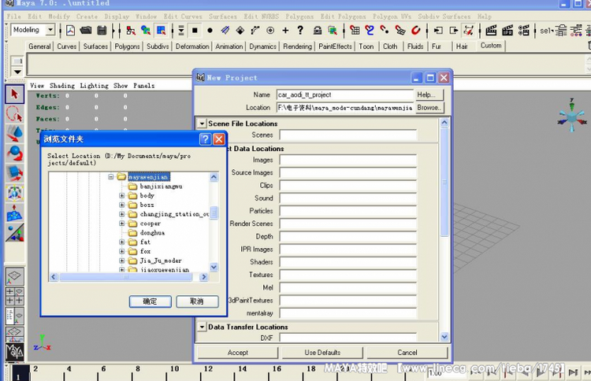Select by component type mode icon
591x381 pixels.
[161, 31]
